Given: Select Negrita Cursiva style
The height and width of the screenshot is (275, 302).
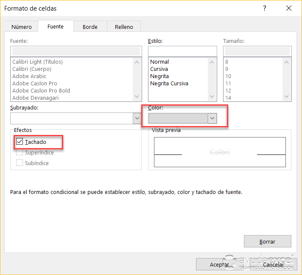Looking at the screenshot, I should coord(169,84).
